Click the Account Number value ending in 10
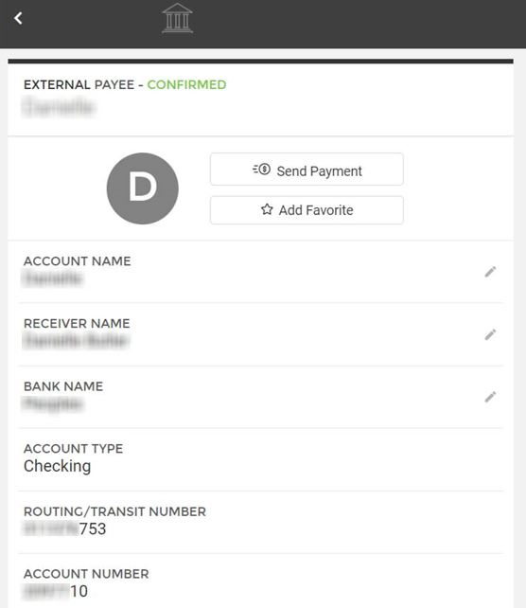 point(56,591)
